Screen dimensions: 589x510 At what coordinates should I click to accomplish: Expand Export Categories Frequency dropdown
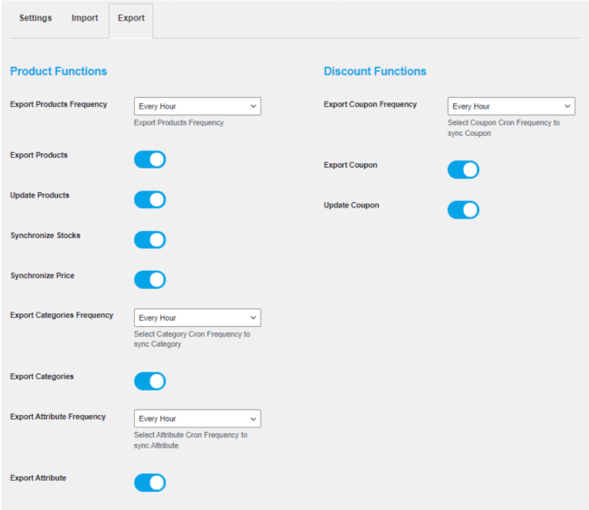point(198,318)
